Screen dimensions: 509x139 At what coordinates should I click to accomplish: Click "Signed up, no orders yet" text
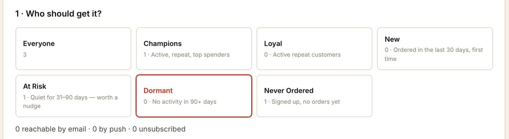tap(306, 102)
